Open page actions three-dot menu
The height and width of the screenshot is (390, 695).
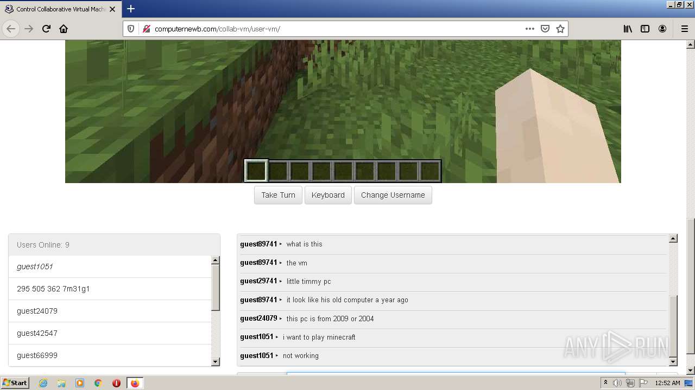click(x=530, y=29)
